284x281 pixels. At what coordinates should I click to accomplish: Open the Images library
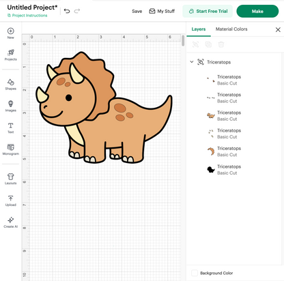pos(11,106)
